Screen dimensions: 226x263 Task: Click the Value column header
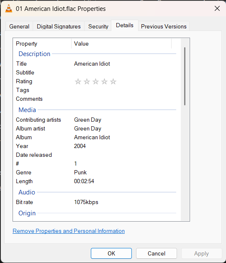121,43
